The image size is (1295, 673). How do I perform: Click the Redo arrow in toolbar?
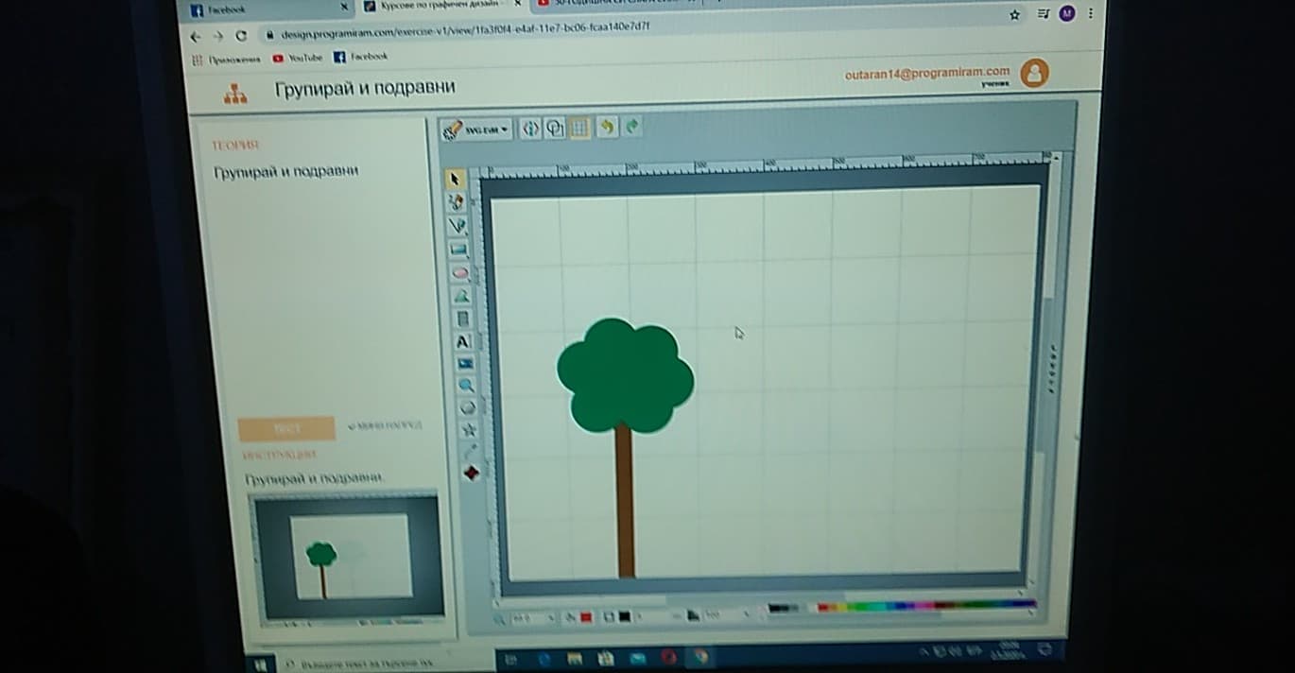[x=630, y=126]
